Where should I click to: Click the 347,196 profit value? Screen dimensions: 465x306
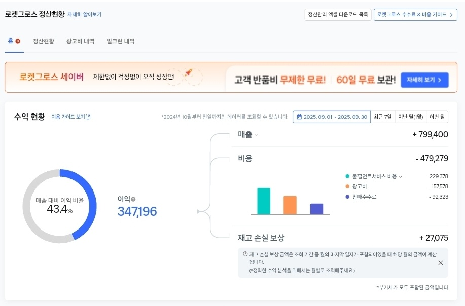click(137, 211)
